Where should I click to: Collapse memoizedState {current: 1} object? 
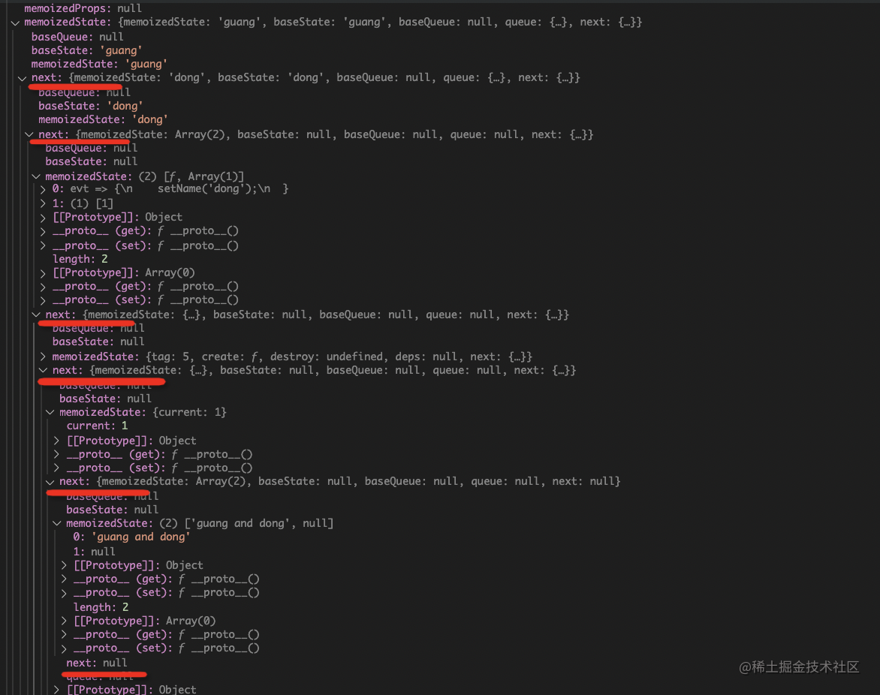point(50,412)
